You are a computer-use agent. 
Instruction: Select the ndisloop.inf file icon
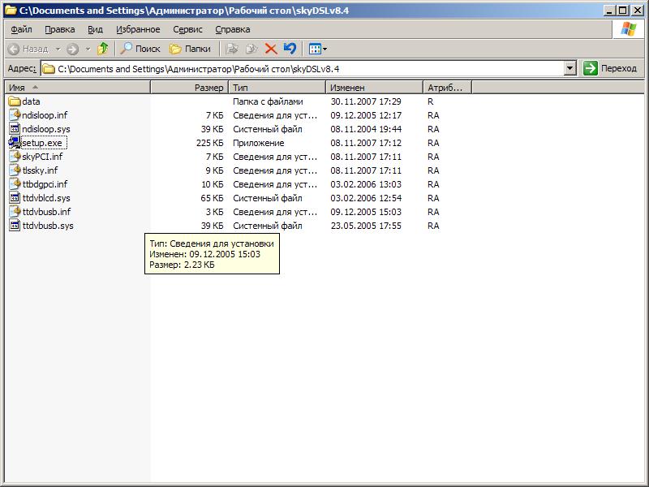click(15, 115)
